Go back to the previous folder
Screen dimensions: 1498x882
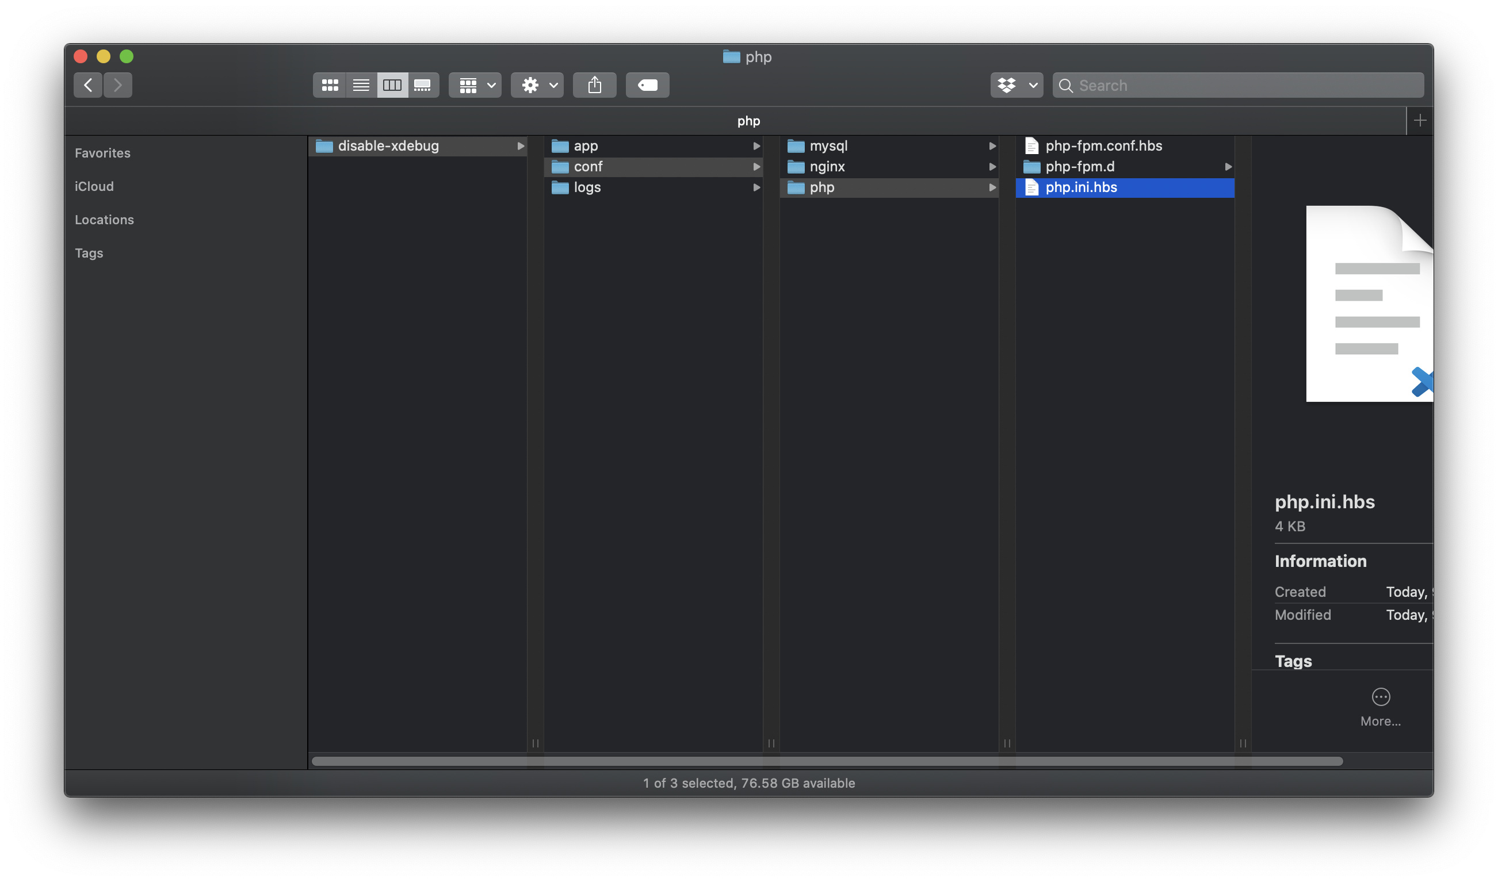tap(88, 85)
